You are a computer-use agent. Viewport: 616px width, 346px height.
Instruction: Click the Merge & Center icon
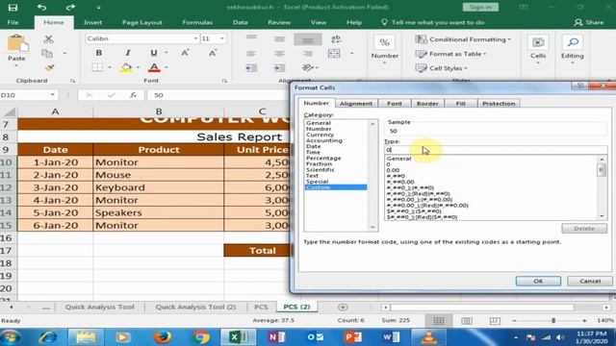click(x=334, y=54)
